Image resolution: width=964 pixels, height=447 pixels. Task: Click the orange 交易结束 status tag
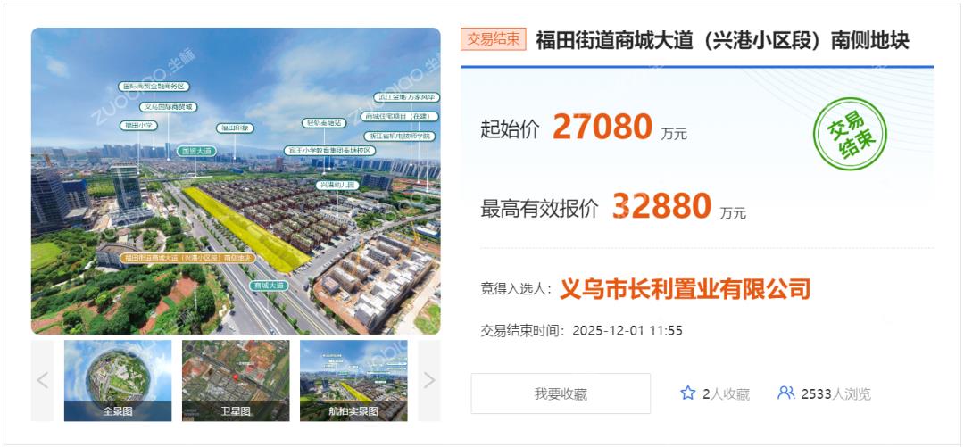click(493, 39)
